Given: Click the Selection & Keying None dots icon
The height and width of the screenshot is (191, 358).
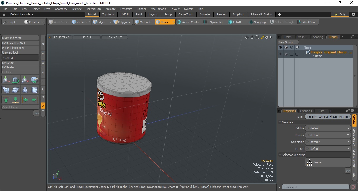Looking at the screenshot, I should [310, 163].
